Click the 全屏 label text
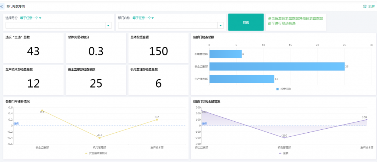Screen dimensions: 377x162 [371, 7]
